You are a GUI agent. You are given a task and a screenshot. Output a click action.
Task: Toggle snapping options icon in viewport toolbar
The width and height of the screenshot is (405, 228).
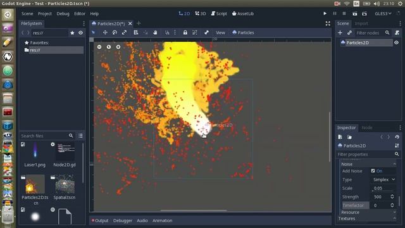[167, 32]
